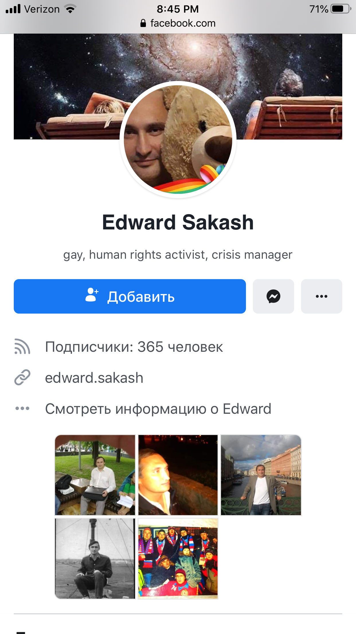
Task: Tap the add-friend person icon
Action: 92,295
